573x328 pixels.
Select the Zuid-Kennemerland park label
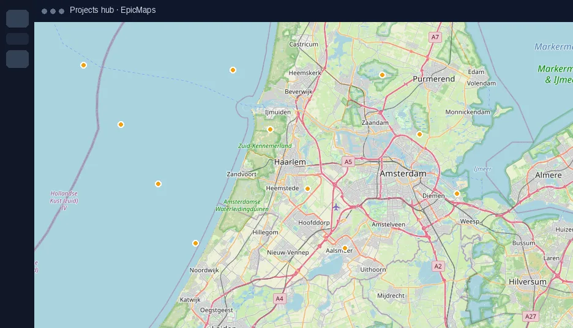[265, 146]
